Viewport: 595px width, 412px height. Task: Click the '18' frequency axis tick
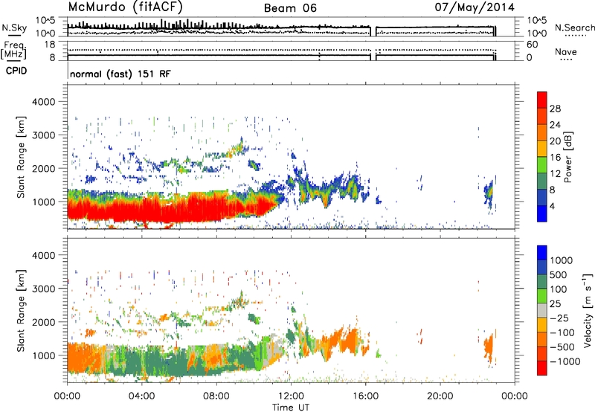click(x=50, y=45)
